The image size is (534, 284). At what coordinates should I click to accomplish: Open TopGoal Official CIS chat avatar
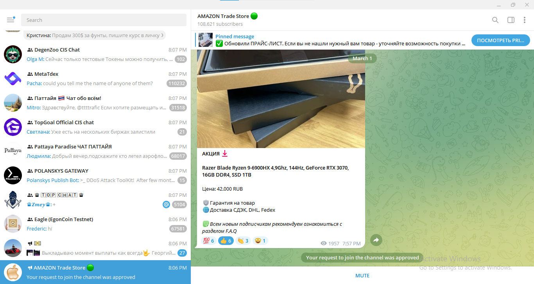(13, 127)
